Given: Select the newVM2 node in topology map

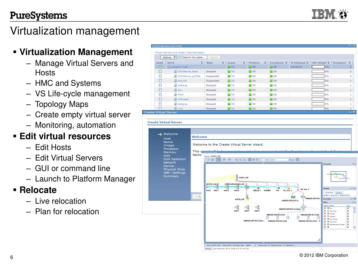Looking at the screenshot, I should [267, 187].
